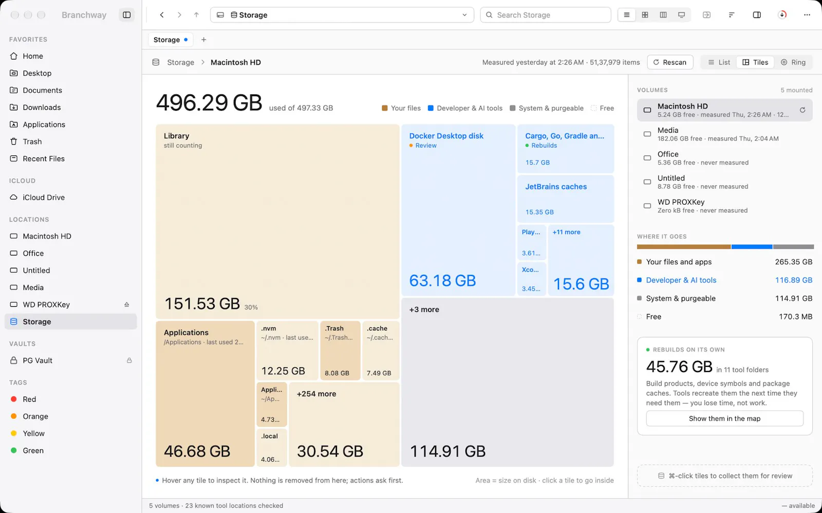The height and width of the screenshot is (513, 822).
Task: Switch to grid icon view in toolbar
Action: 645,15
